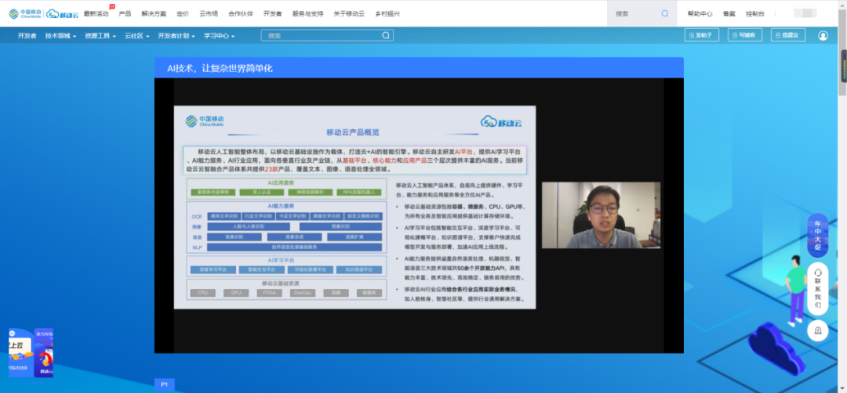The image size is (847, 393).
Task: Click the alert bell floating button
Action: coord(817,330)
